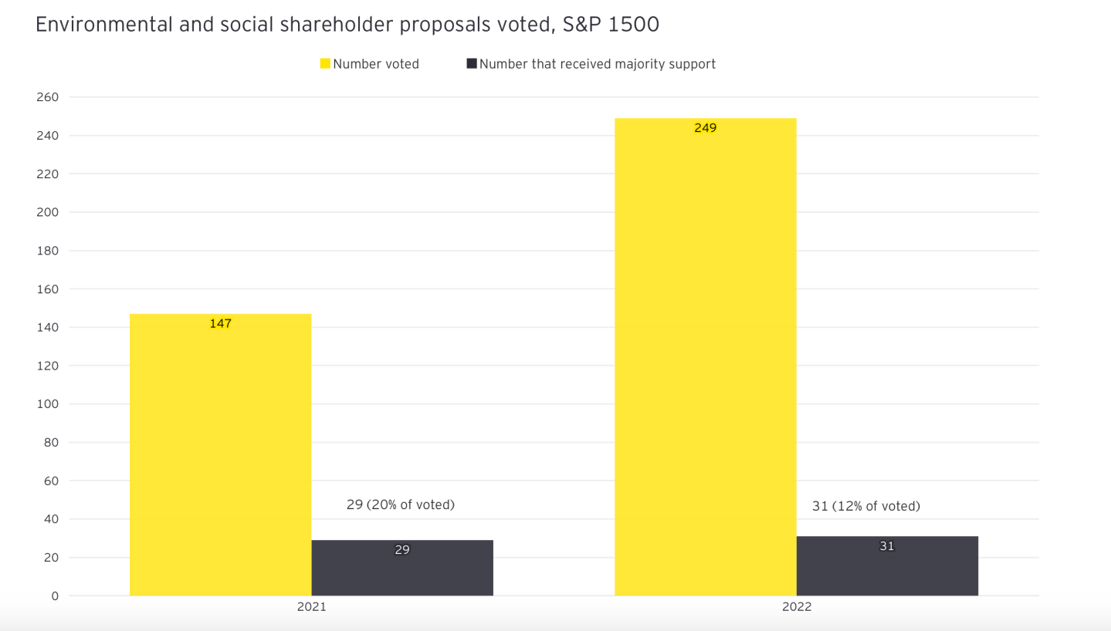Click the 0 y-axis tick label

(55, 596)
